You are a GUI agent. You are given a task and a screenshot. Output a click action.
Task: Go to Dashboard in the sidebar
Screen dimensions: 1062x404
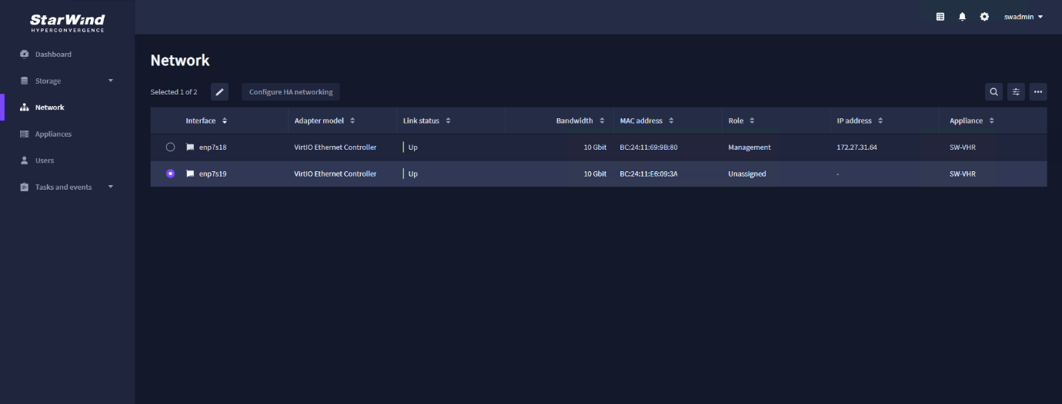53,55
